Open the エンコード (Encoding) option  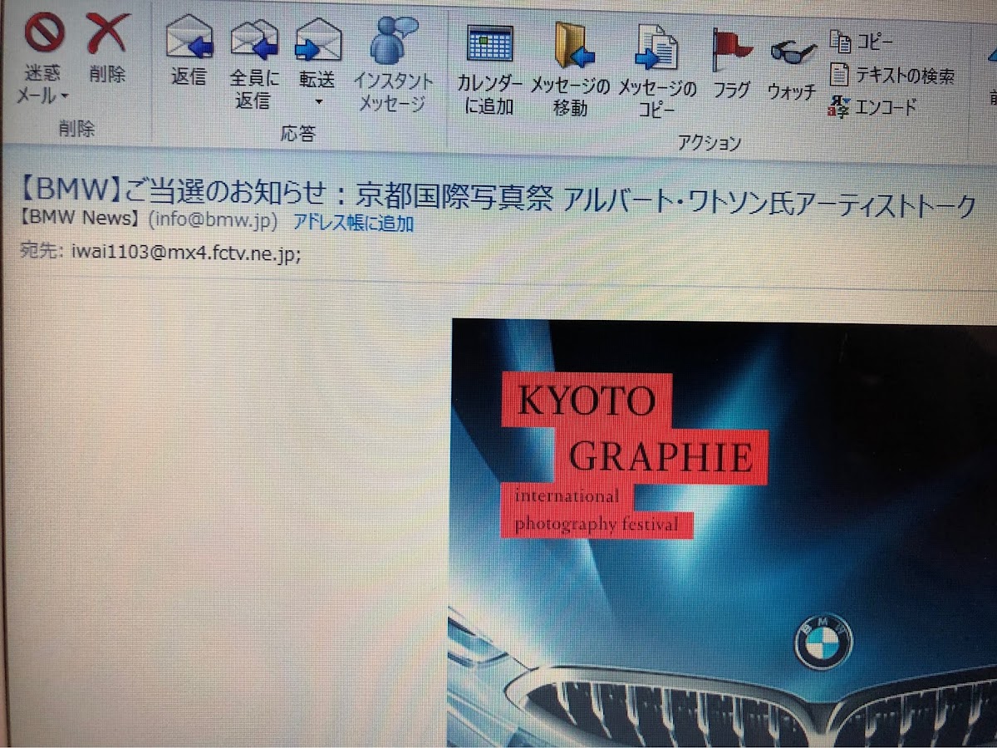tap(872, 107)
